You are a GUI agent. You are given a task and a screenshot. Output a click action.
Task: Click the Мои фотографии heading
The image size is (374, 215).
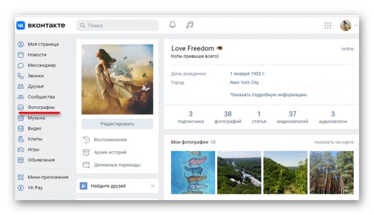pos(190,142)
